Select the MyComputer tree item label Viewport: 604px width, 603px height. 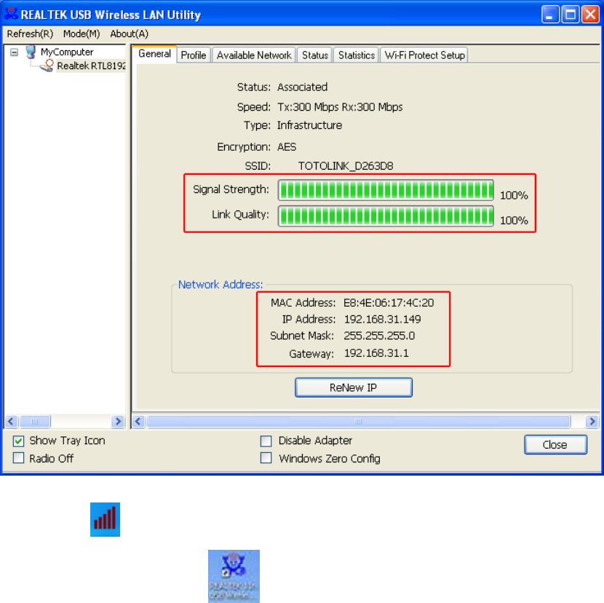(67, 52)
